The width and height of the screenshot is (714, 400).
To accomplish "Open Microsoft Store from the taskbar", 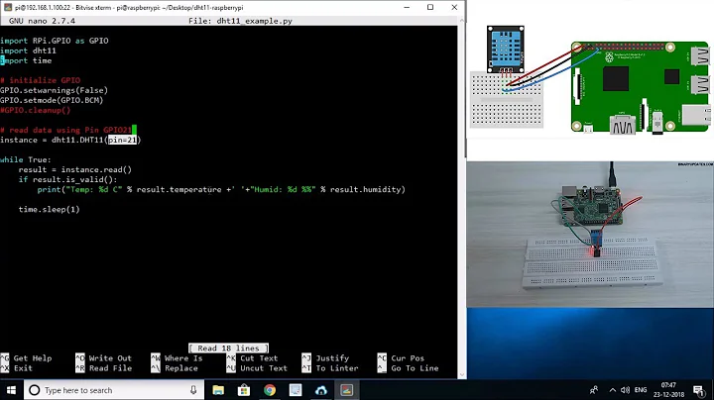I will click(x=244, y=390).
